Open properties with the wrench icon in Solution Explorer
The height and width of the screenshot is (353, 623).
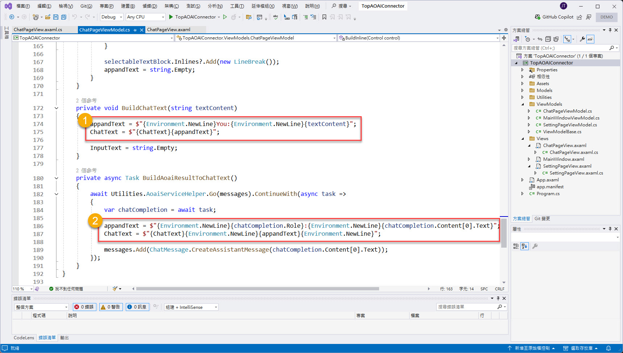tap(582, 39)
